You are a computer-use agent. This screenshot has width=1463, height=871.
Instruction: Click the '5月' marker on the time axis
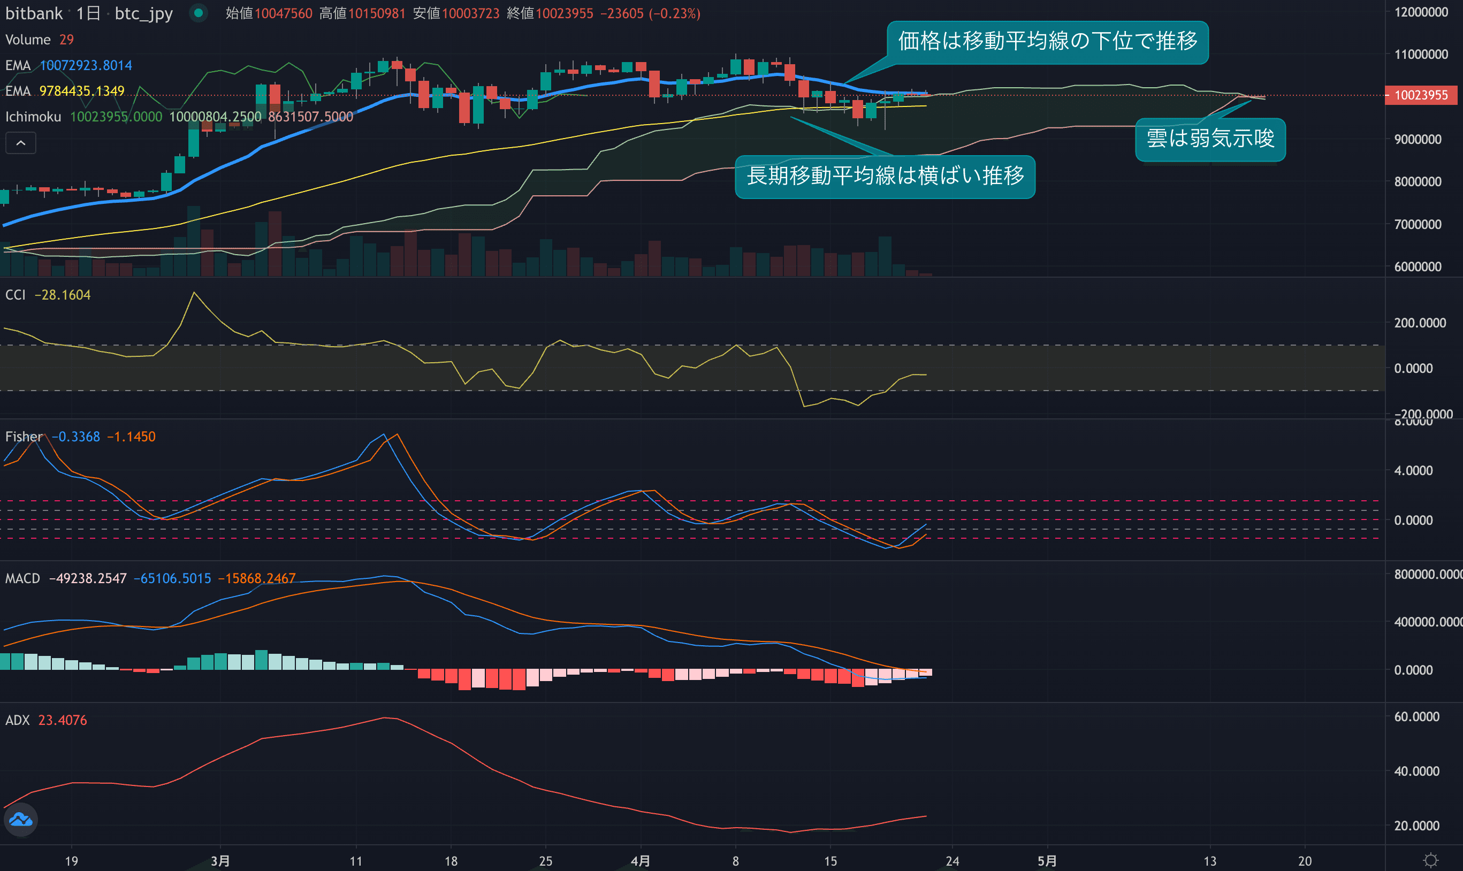click(1047, 860)
